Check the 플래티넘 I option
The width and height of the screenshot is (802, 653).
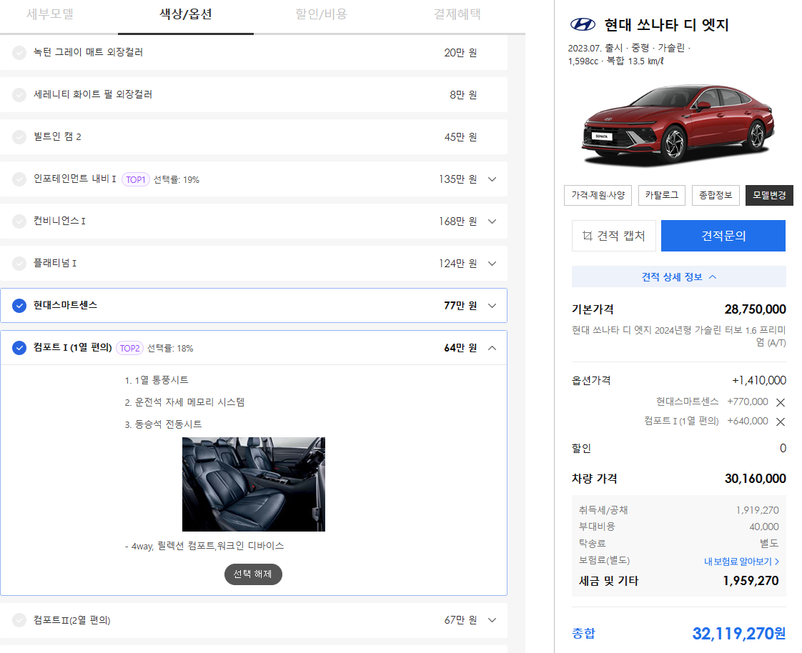19,264
